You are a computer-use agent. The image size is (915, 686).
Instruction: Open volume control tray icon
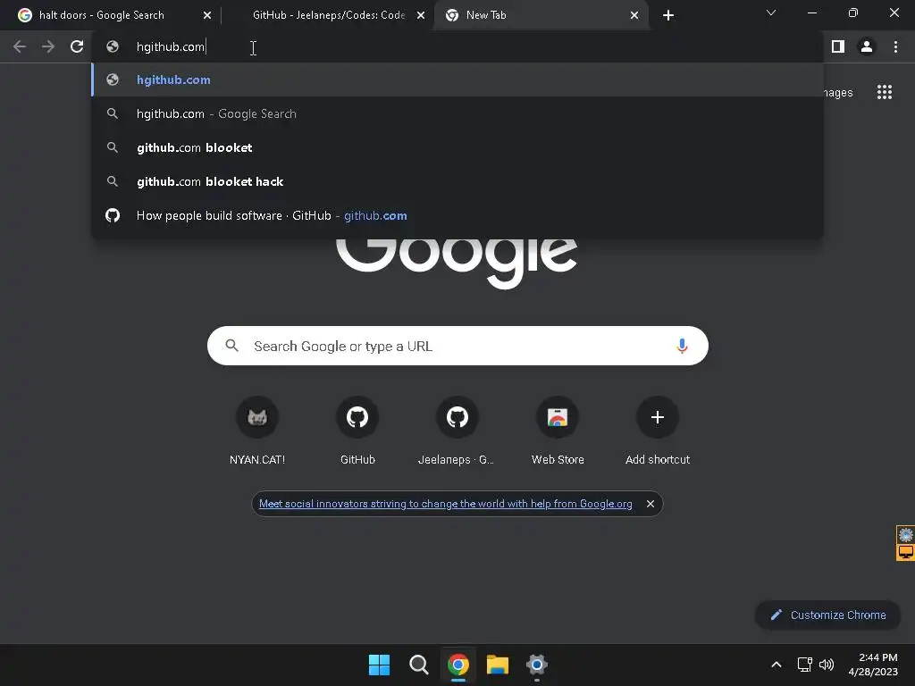[x=827, y=665]
